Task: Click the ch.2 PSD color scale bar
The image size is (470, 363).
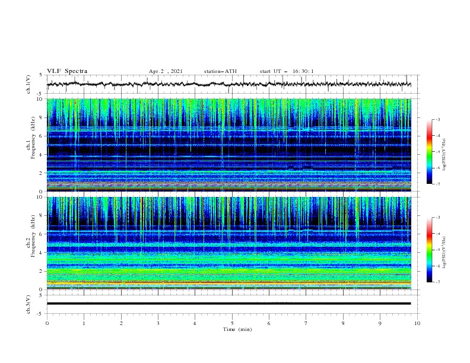Action: (x=429, y=250)
